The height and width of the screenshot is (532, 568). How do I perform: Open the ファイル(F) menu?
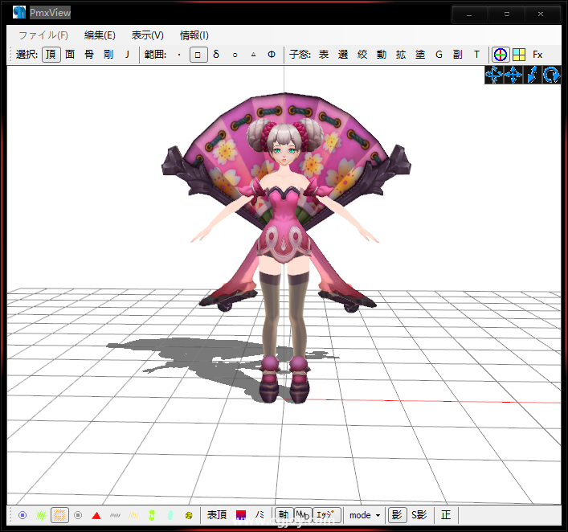43,35
